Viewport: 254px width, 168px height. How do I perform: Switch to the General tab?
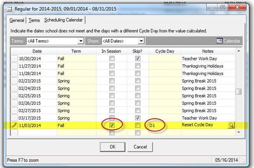(x=17, y=21)
